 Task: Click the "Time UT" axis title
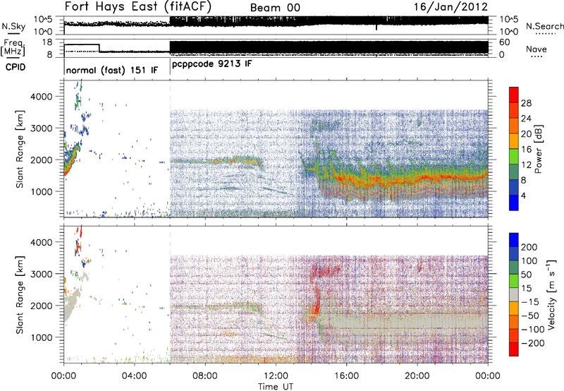pos(276,386)
